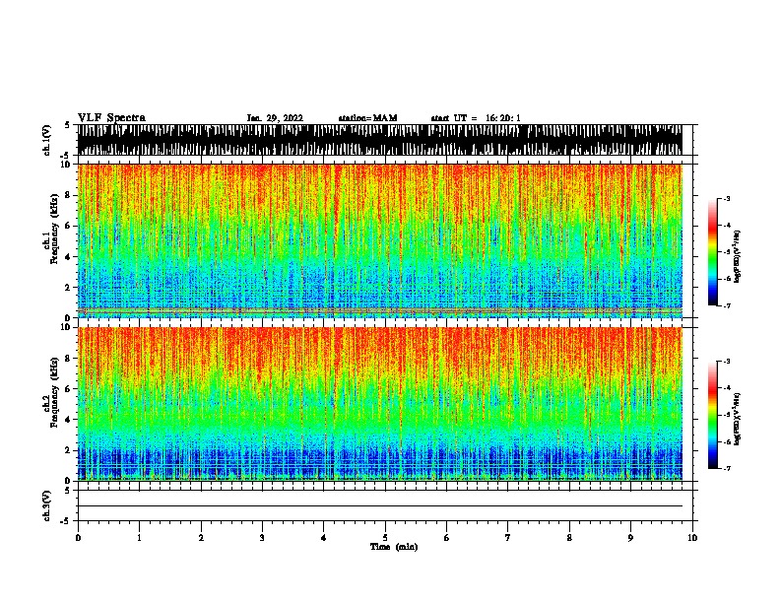The height and width of the screenshot is (603, 780).
Task: Click the ch.2 color scale units label
Action: tap(737, 419)
